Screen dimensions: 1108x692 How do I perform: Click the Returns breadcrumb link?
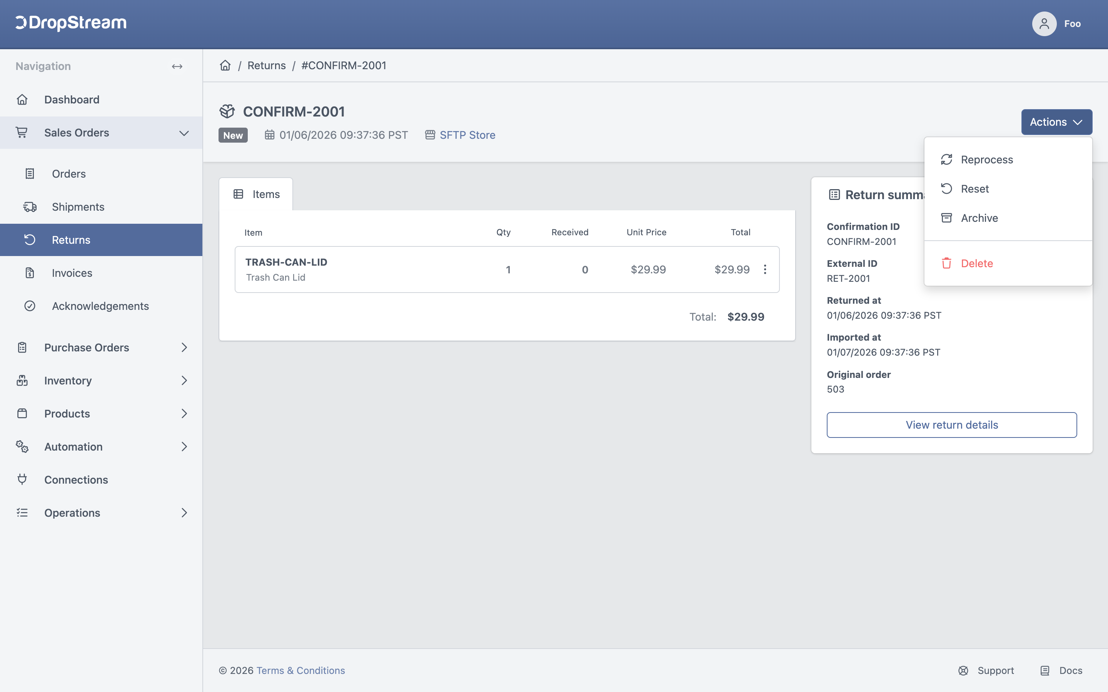(267, 65)
